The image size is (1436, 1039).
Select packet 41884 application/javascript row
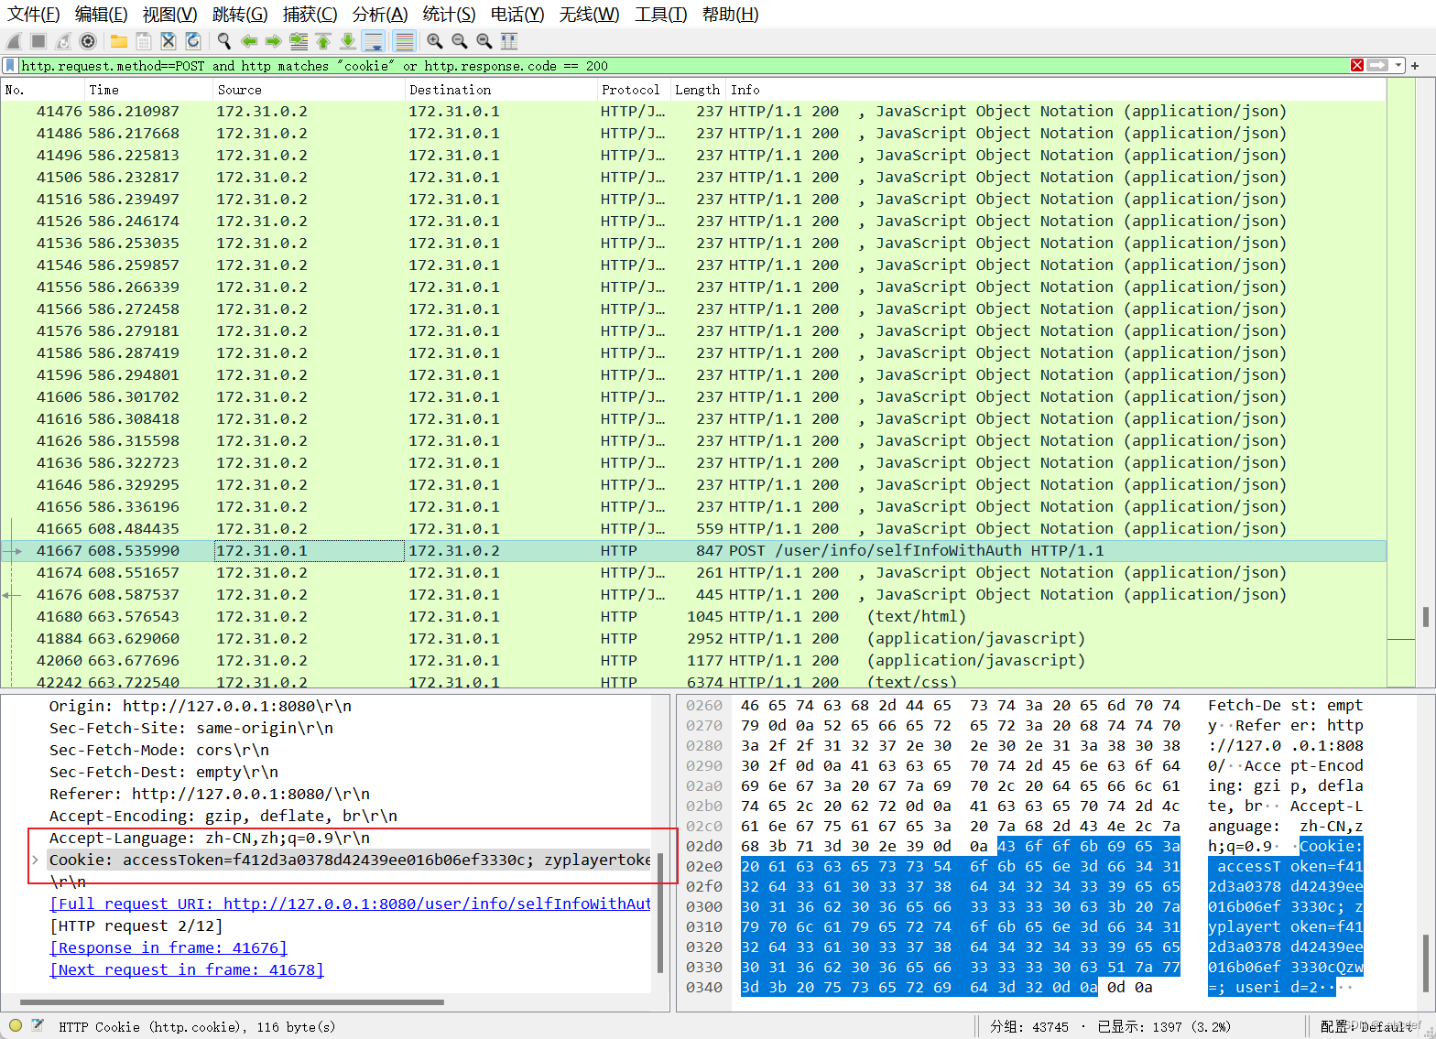[693, 639]
